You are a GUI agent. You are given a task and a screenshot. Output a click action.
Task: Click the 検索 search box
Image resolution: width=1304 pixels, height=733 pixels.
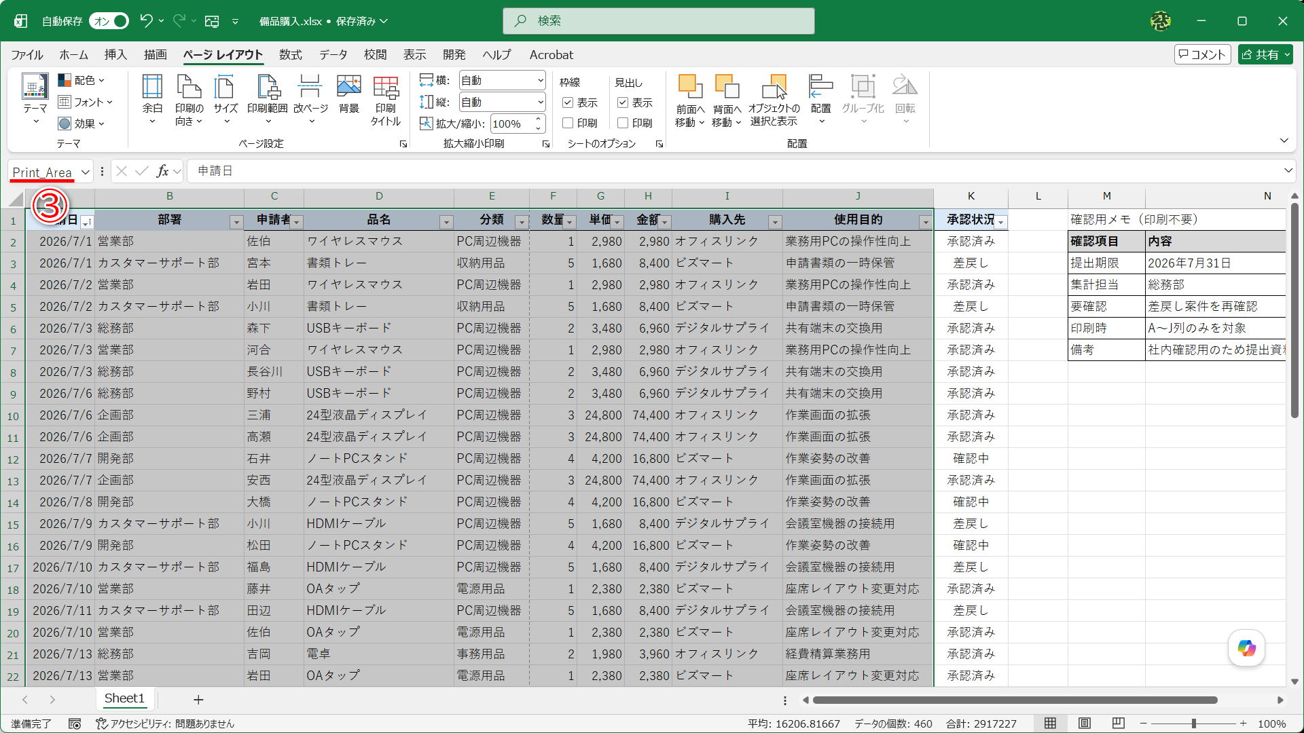pyautogui.click(x=658, y=21)
